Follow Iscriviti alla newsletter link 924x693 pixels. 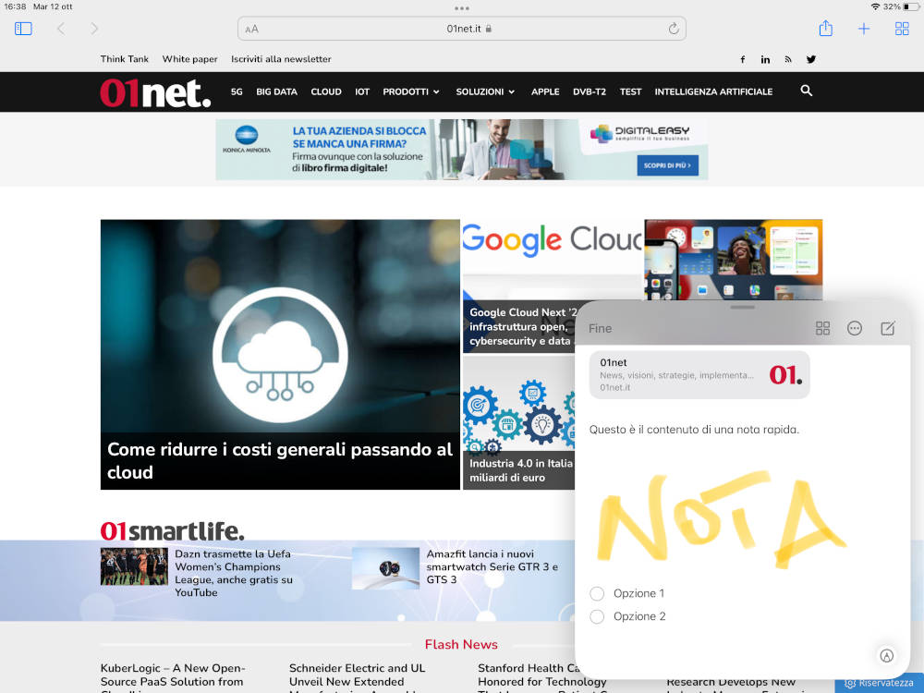[x=281, y=59]
